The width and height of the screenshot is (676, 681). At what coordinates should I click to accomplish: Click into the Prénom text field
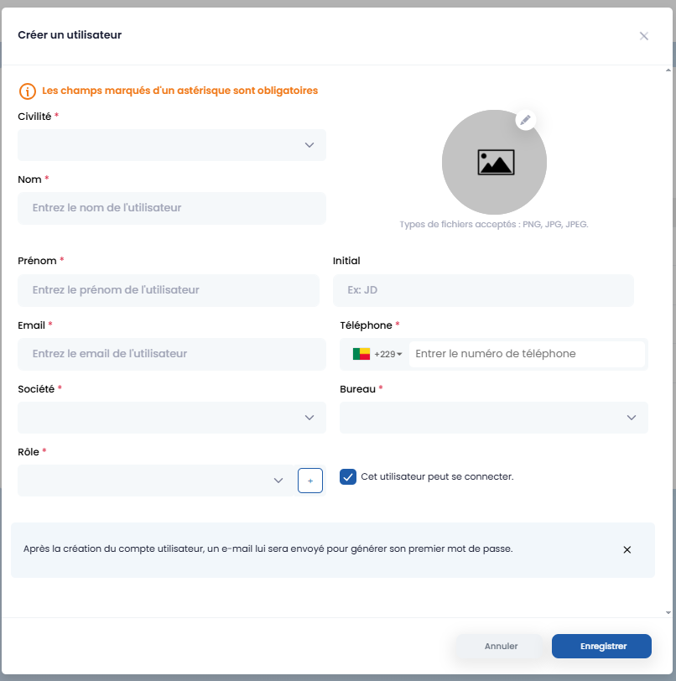click(168, 290)
